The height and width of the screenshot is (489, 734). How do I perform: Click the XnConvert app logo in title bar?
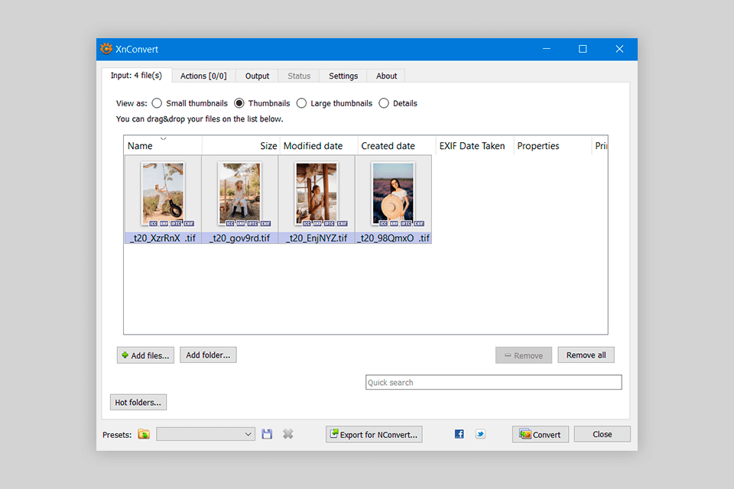pos(106,49)
